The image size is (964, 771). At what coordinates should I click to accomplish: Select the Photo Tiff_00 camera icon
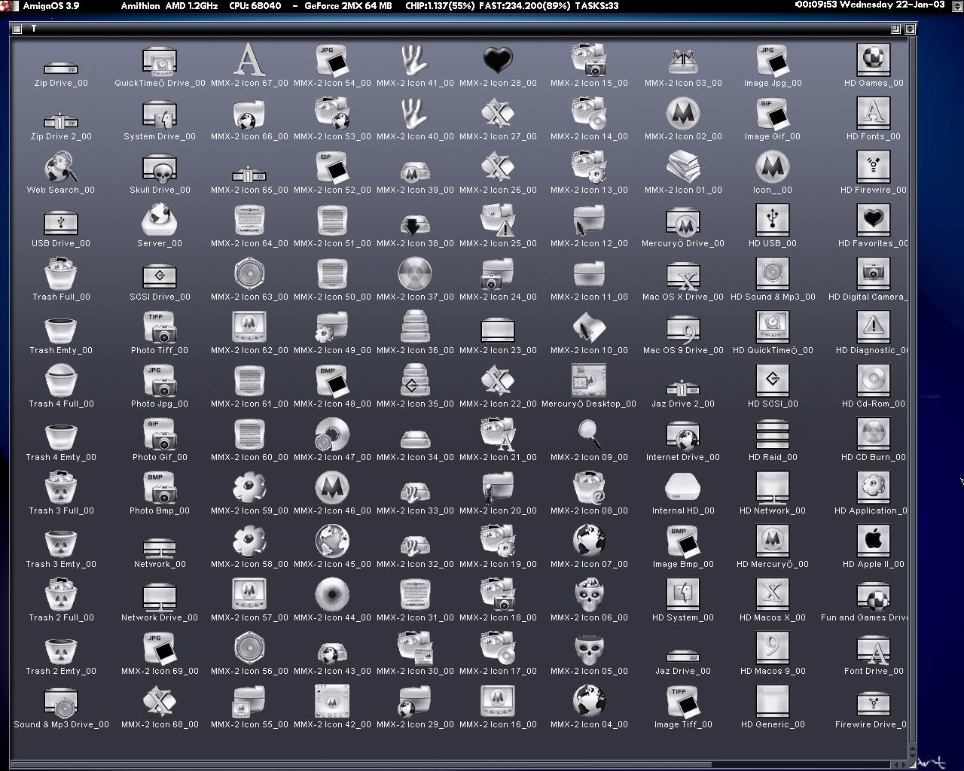pos(159,328)
